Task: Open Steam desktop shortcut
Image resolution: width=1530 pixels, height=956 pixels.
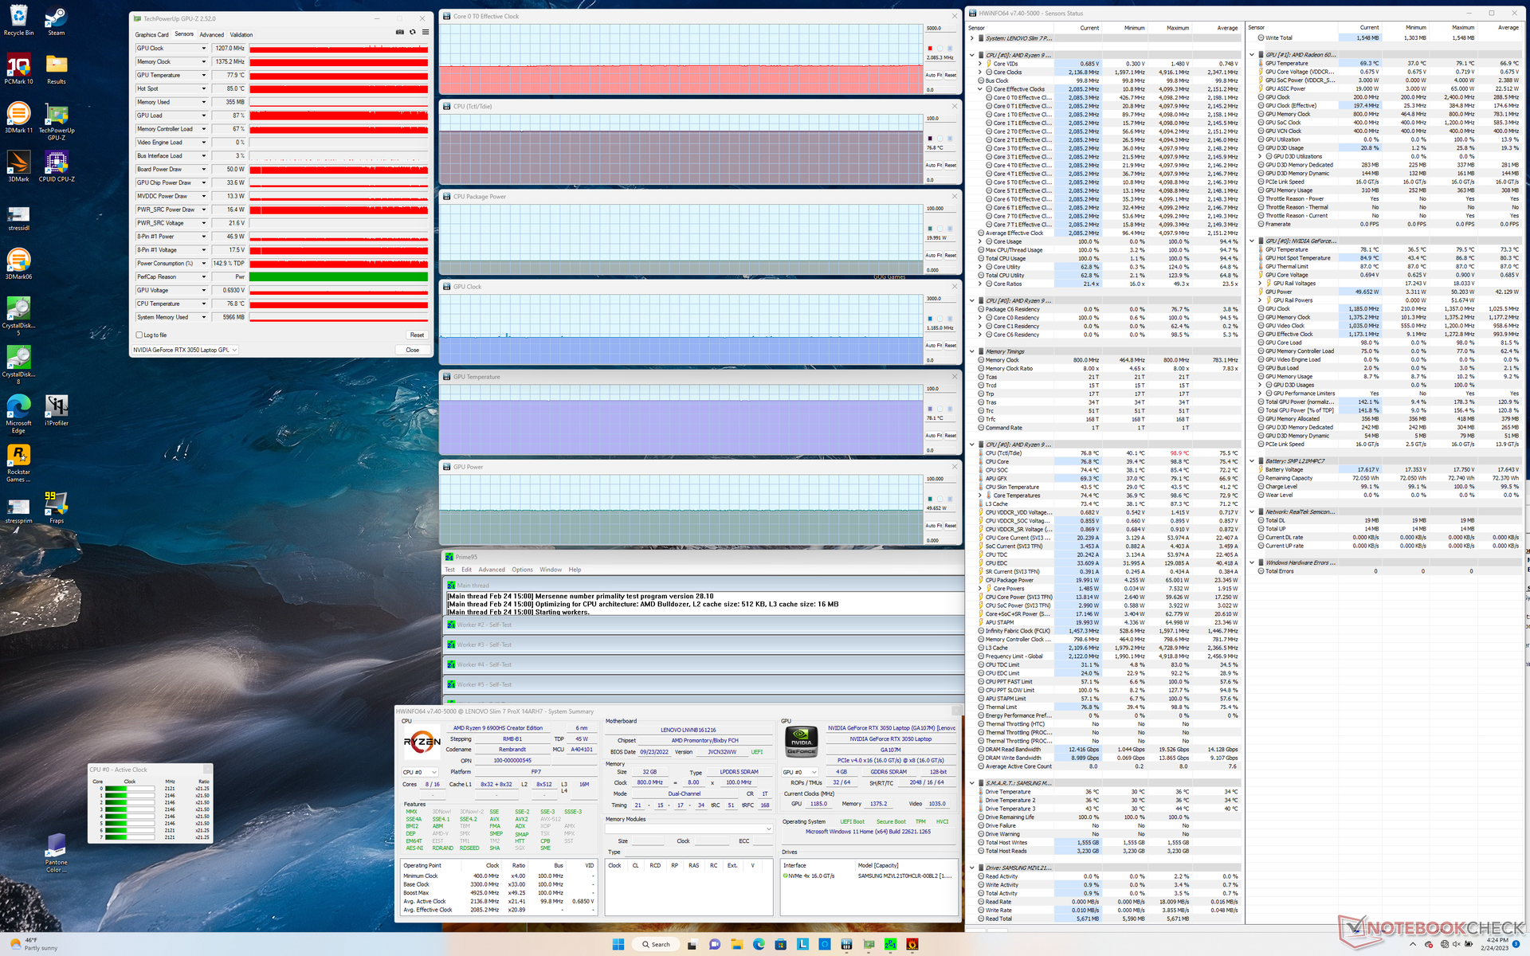Action: click(56, 20)
